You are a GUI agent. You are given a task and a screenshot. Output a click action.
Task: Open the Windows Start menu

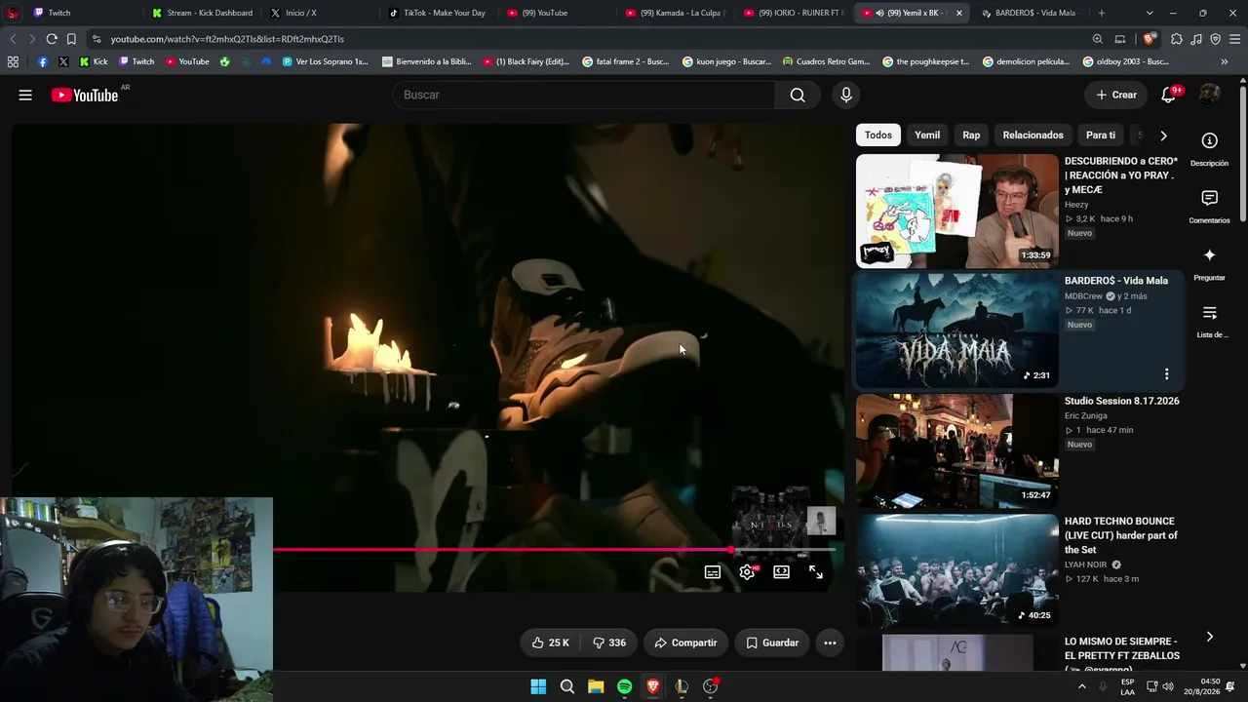point(538,686)
